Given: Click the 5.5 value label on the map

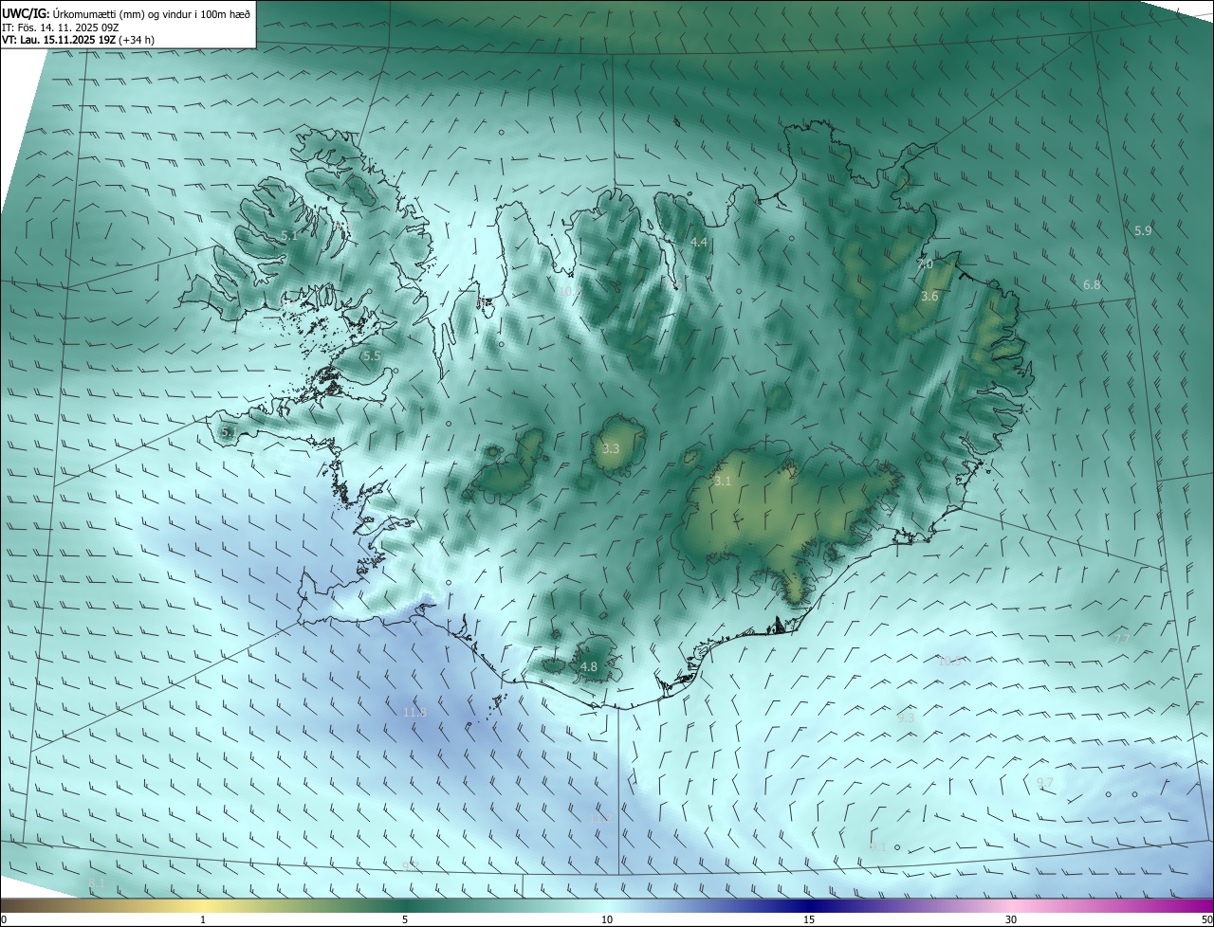Looking at the screenshot, I should pyautogui.click(x=371, y=356).
